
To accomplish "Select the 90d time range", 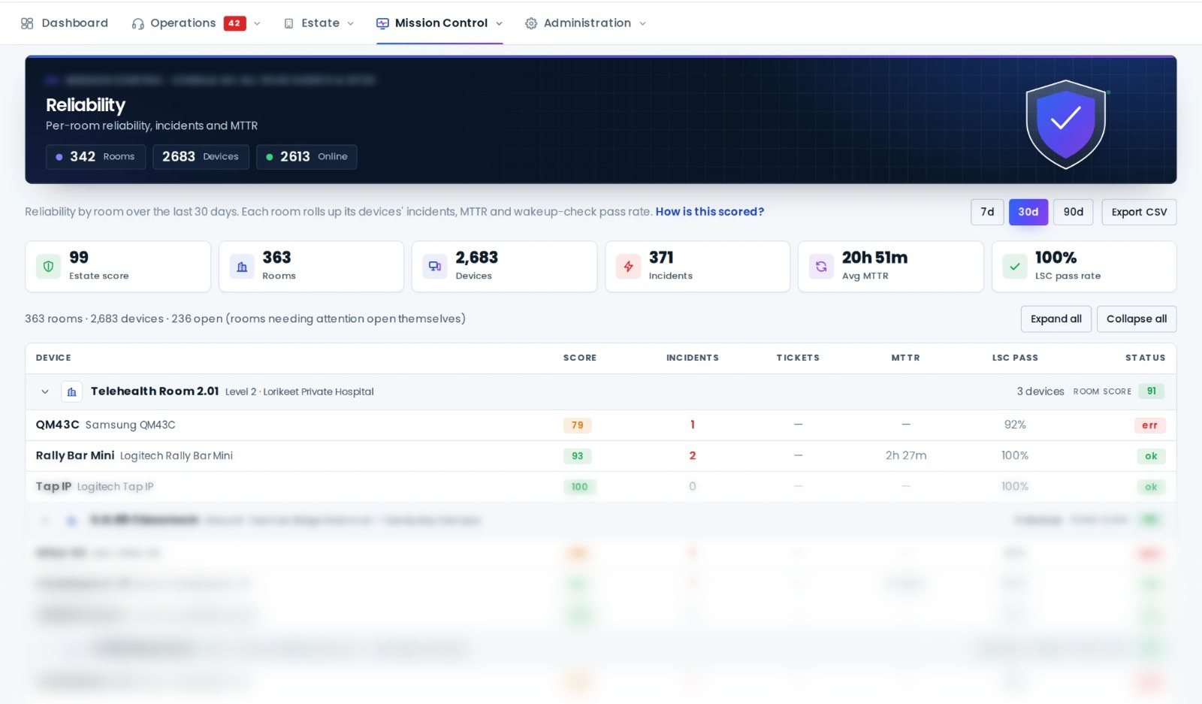I will point(1073,212).
